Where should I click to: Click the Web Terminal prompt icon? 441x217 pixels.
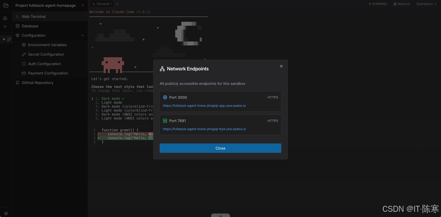coord(17,17)
